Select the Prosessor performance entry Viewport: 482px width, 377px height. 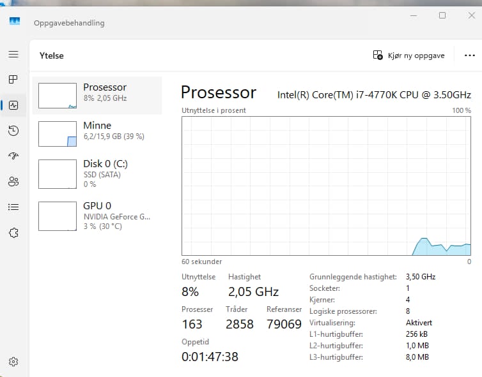click(x=97, y=96)
